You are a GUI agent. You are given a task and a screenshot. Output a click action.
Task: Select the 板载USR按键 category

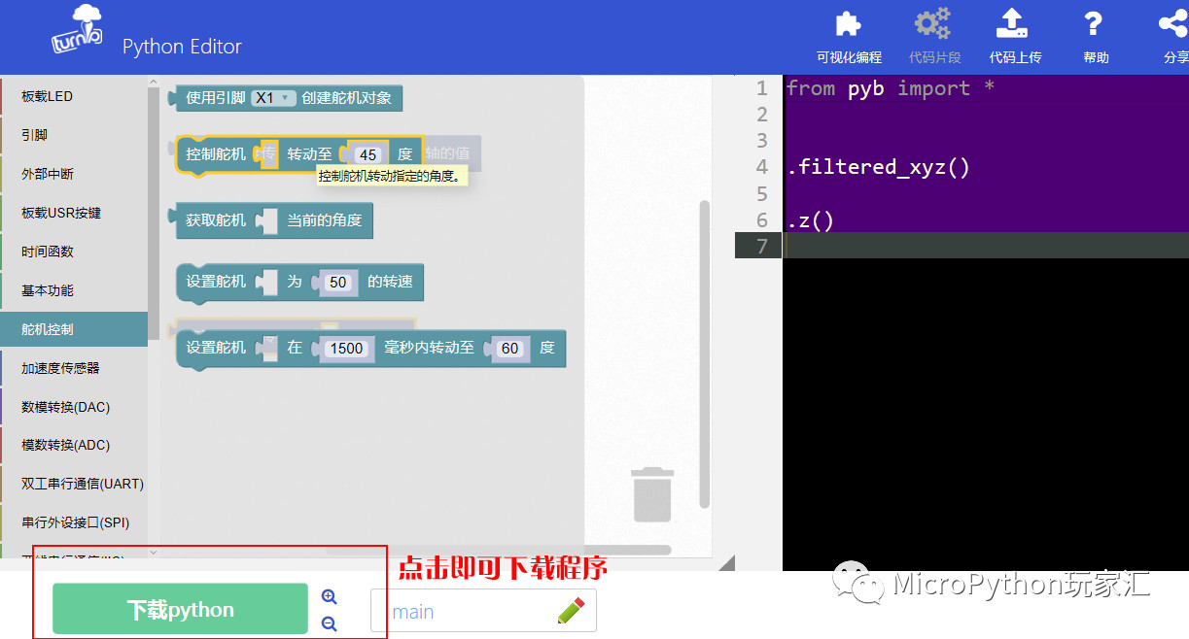74,213
